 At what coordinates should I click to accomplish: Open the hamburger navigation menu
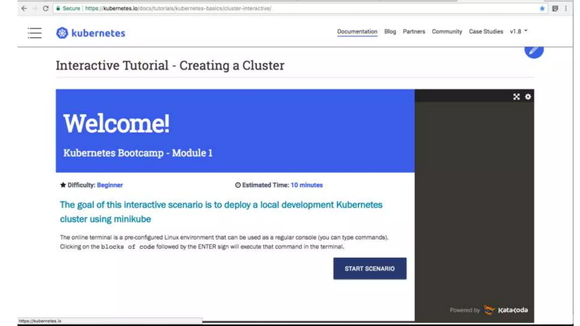pos(35,33)
